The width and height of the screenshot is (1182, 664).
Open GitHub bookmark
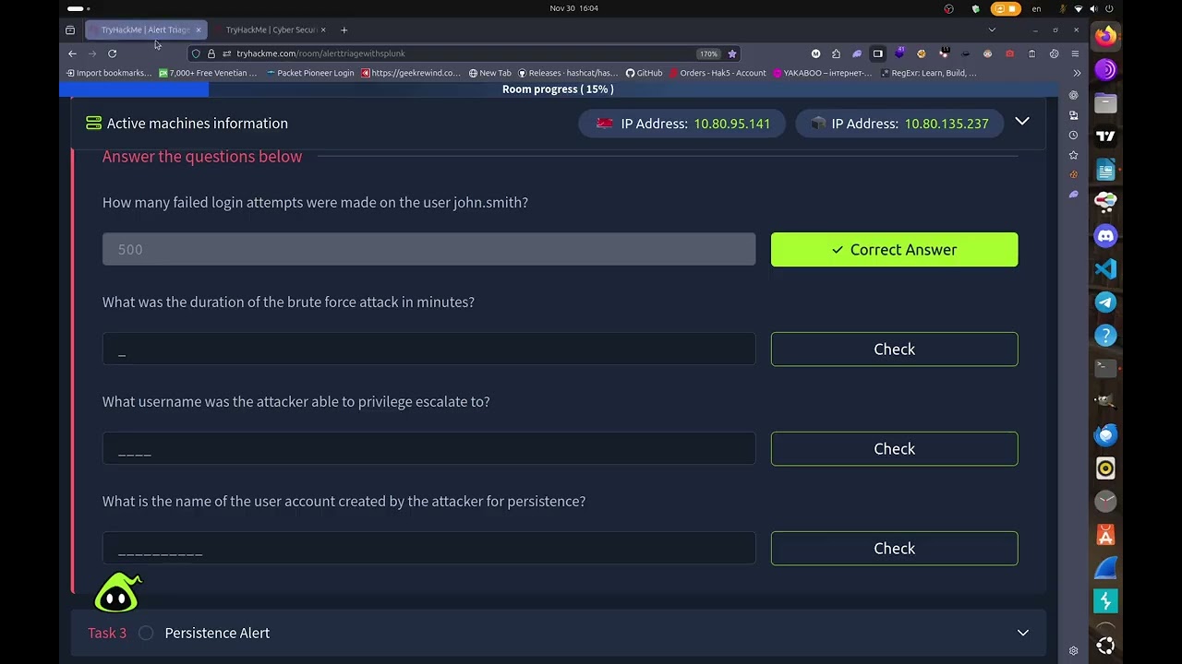pyautogui.click(x=644, y=73)
